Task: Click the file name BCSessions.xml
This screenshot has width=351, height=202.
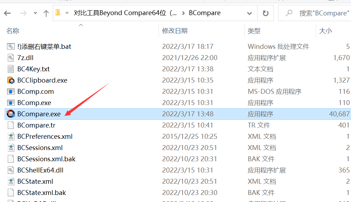Action: click(x=40, y=148)
